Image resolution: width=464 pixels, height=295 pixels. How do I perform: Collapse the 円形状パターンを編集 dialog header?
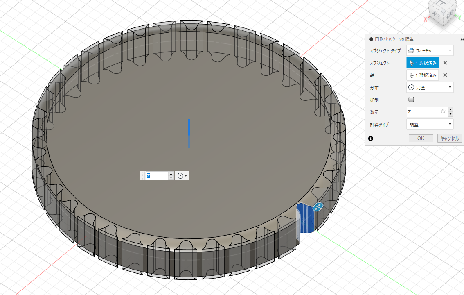371,39
